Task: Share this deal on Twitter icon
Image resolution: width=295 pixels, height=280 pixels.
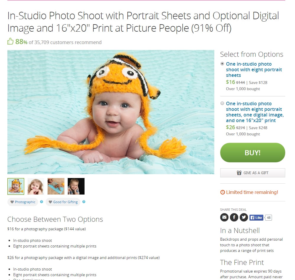Action: pos(244,217)
